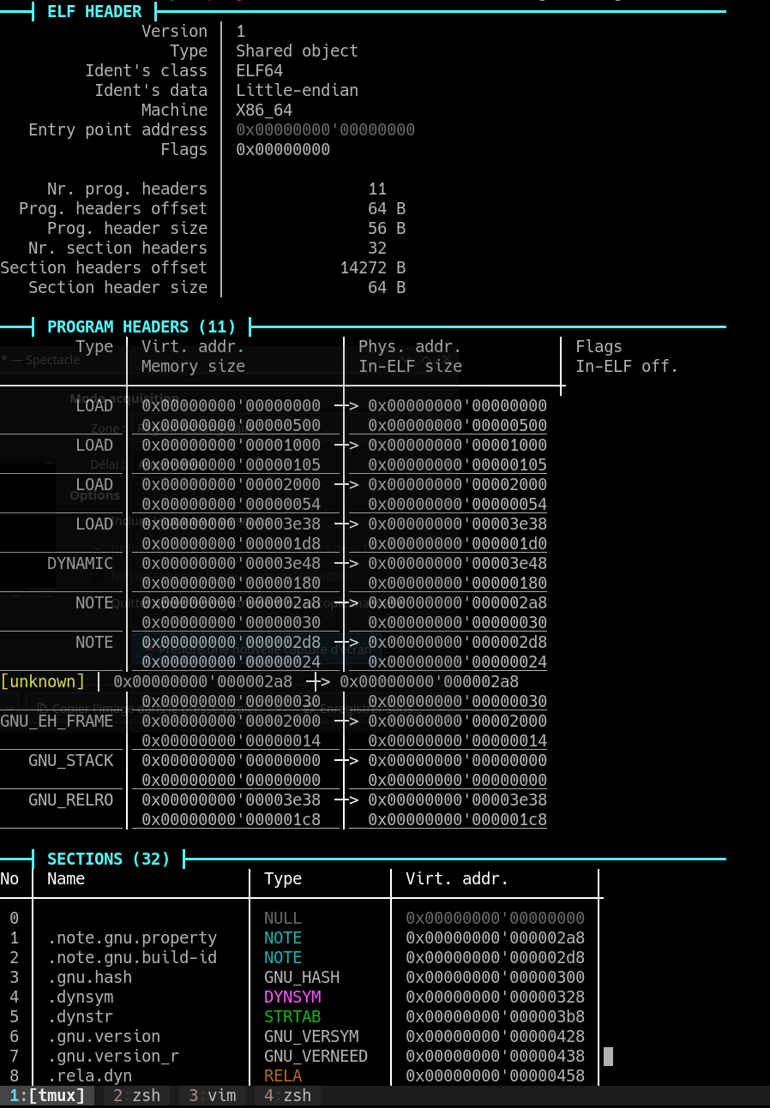
Task: Select the GNU_STACK program header label
Action: tap(70, 760)
